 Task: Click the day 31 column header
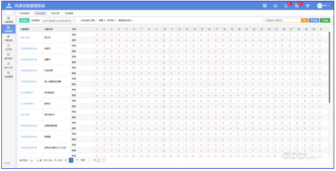pyautogui.click(x=321, y=29)
